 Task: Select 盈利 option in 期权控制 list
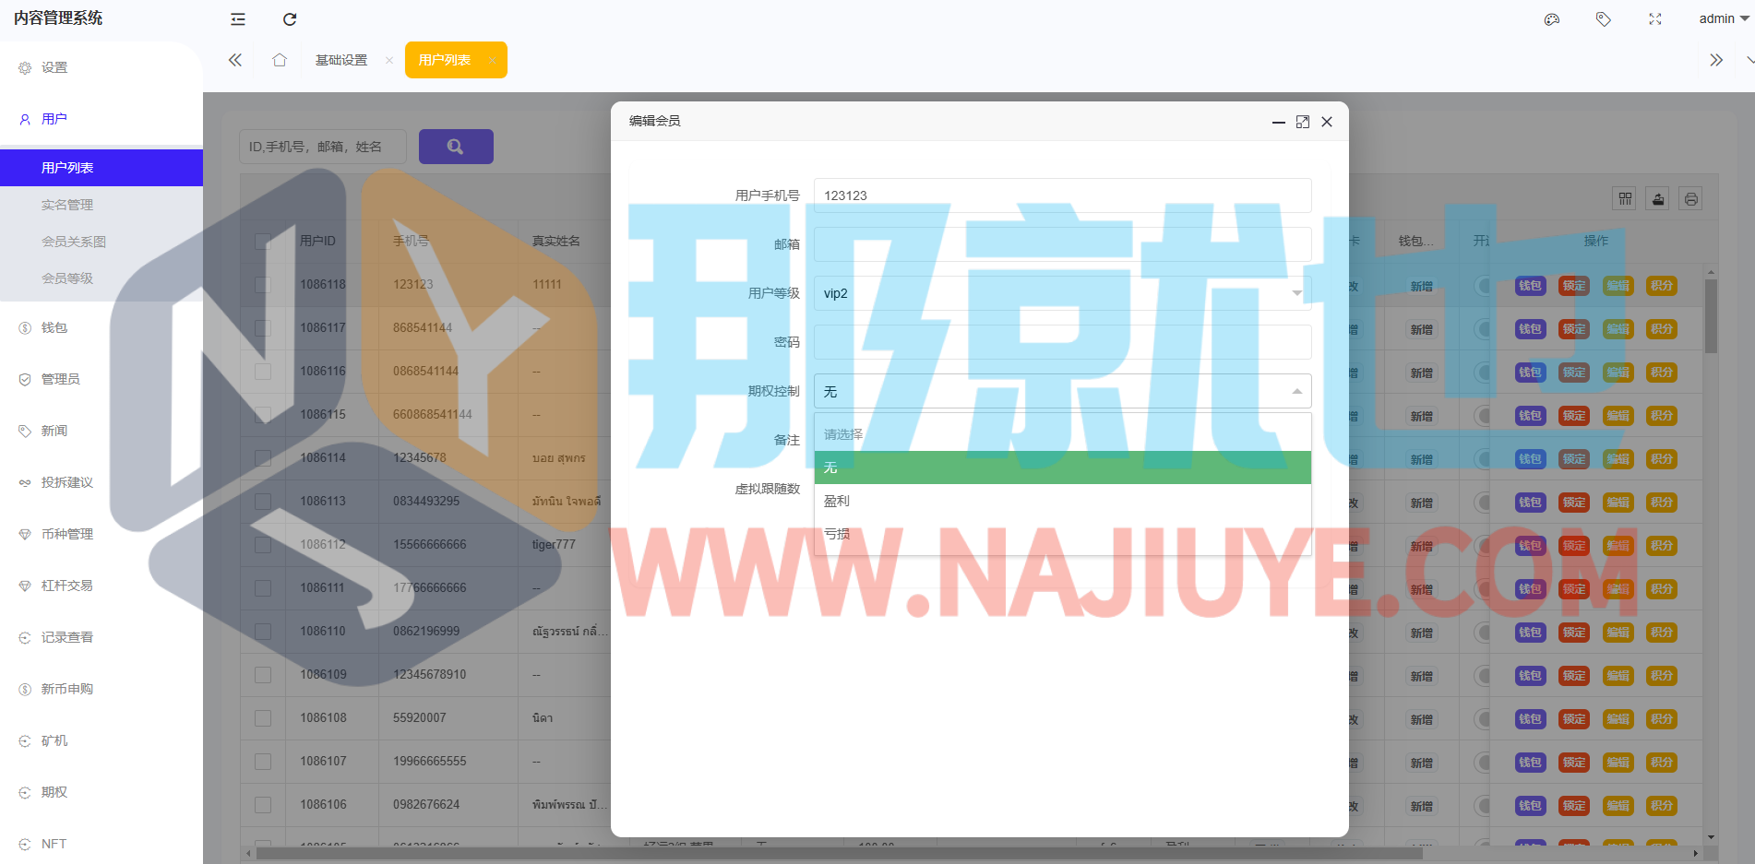[1062, 501]
